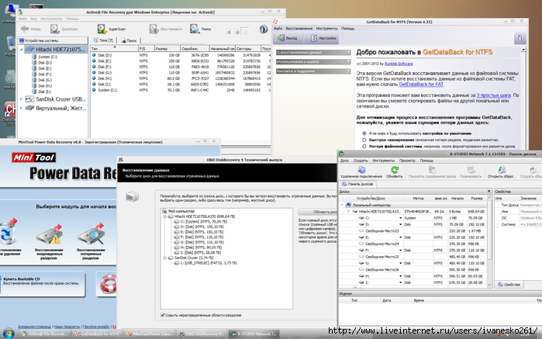Select Панель дисков tab in R-Studio
542x339 pixels.
pyautogui.click(x=357, y=184)
